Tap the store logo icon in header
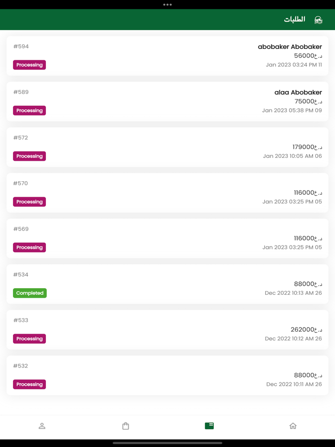335x447 pixels. pyautogui.click(x=318, y=20)
